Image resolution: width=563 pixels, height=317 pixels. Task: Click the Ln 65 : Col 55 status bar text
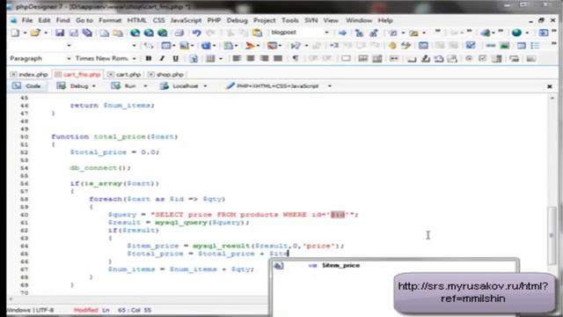(x=127, y=310)
